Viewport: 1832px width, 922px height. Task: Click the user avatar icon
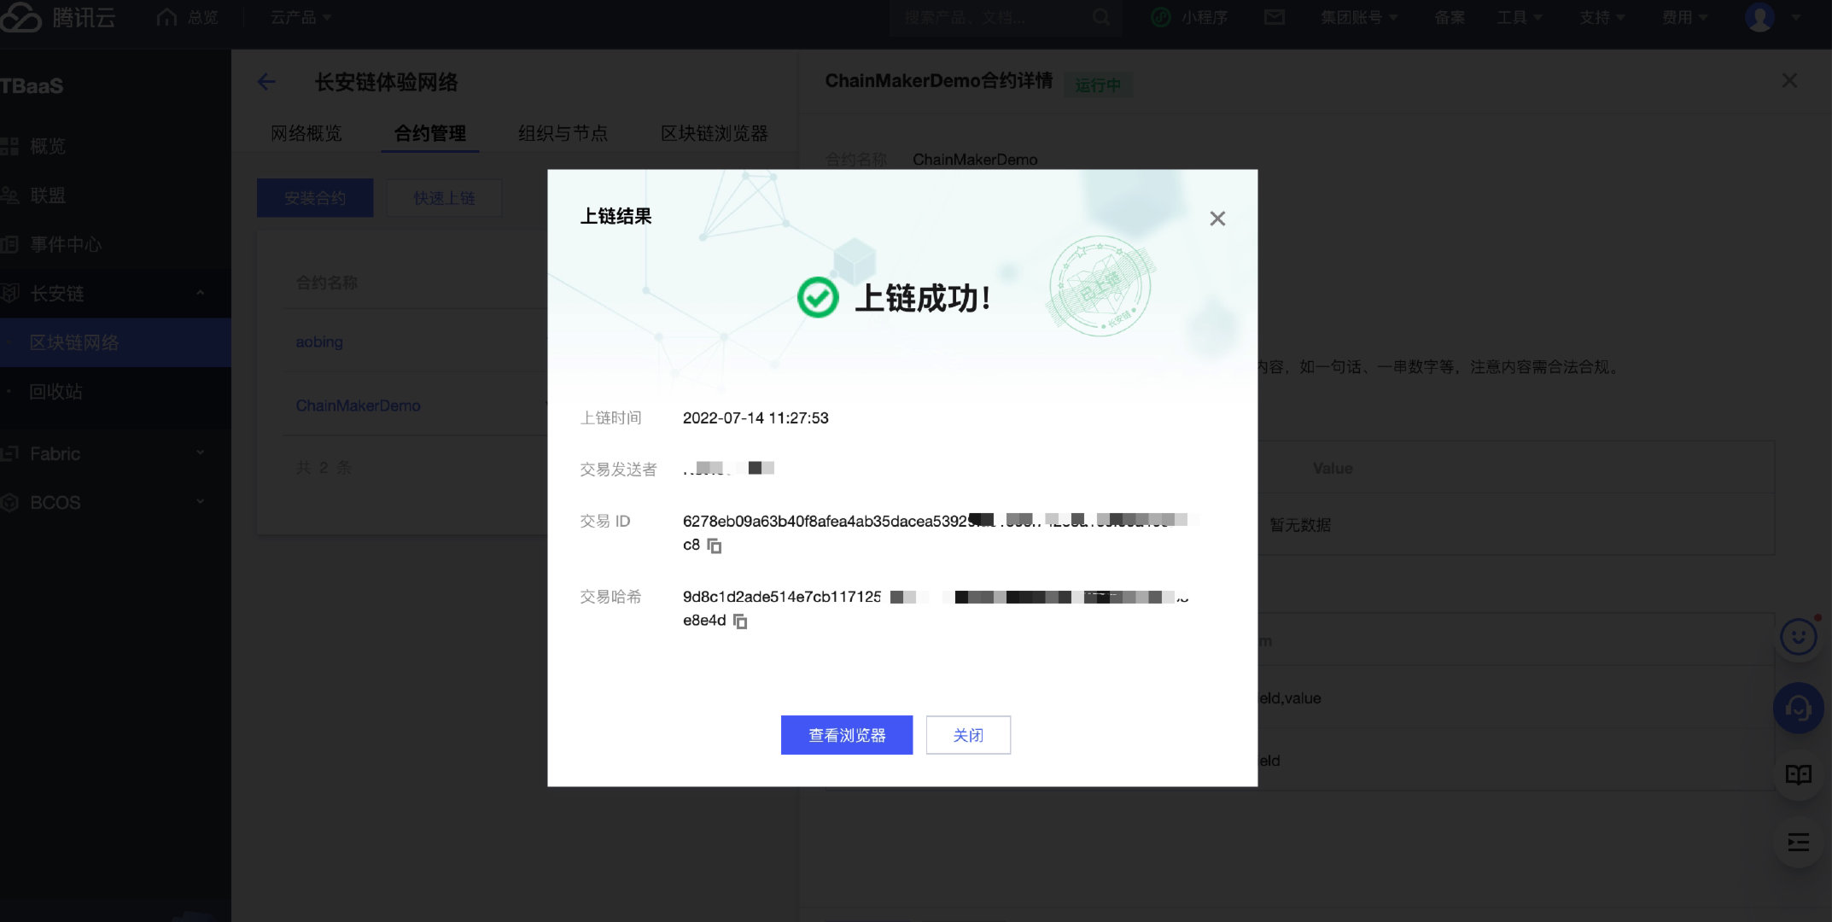tap(1759, 17)
